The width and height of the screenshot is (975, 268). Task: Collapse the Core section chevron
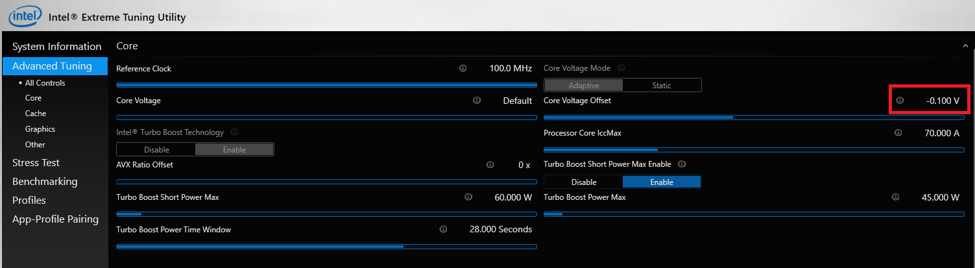[965, 46]
